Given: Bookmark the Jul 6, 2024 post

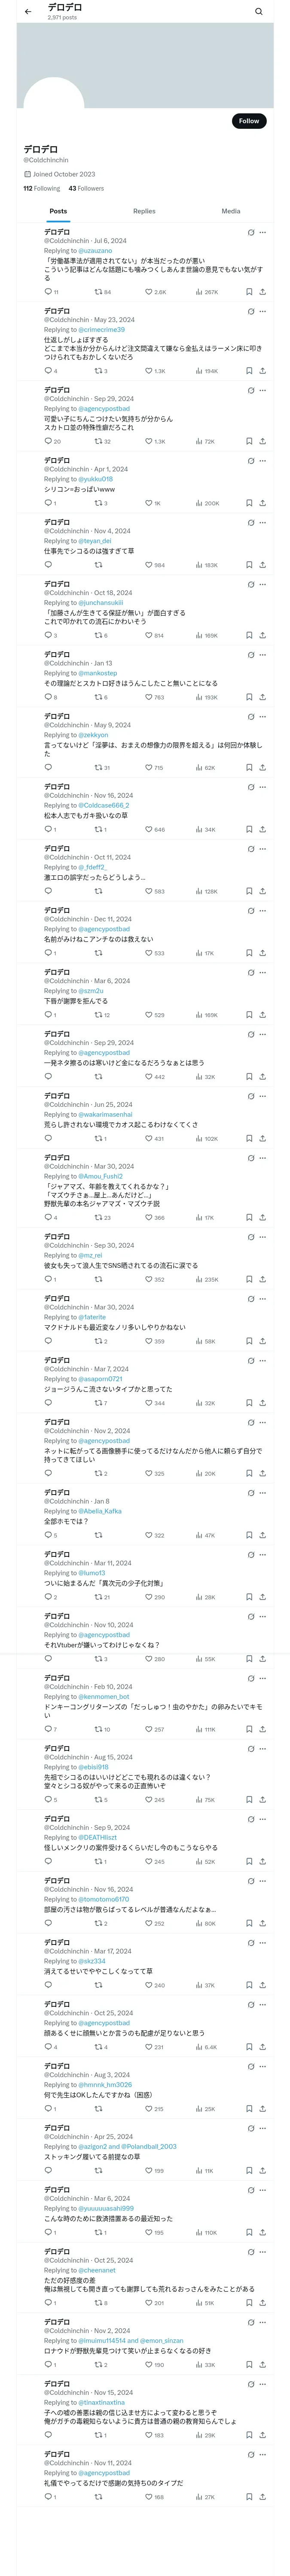Looking at the screenshot, I should pyautogui.click(x=249, y=292).
